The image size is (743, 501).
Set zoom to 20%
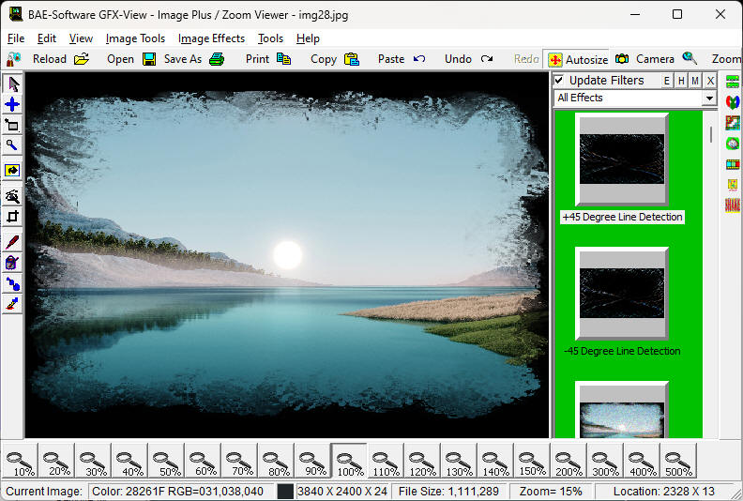pyautogui.click(x=57, y=461)
